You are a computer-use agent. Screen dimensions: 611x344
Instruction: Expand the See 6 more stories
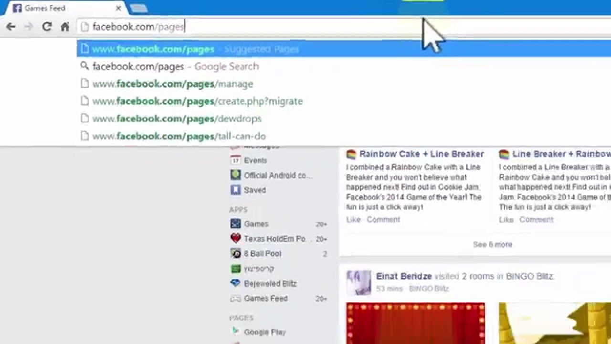coord(493,244)
